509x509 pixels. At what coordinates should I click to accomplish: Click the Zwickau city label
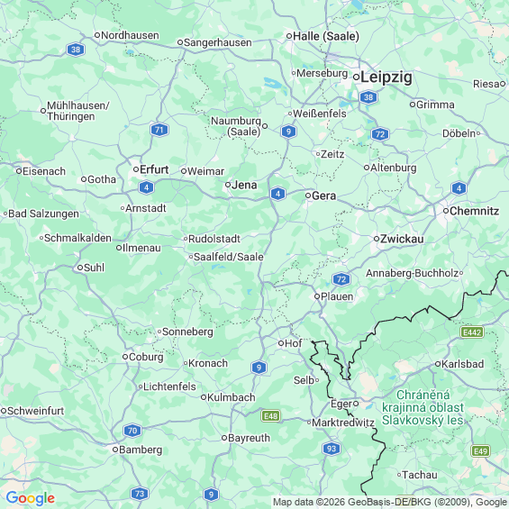point(402,239)
